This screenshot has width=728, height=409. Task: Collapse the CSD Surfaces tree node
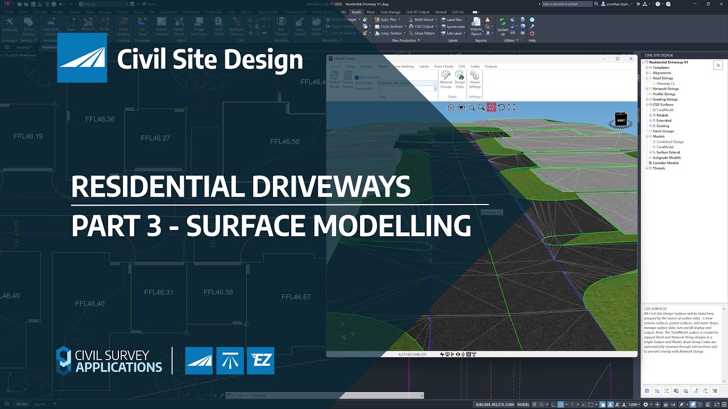pyautogui.click(x=647, y=105)
